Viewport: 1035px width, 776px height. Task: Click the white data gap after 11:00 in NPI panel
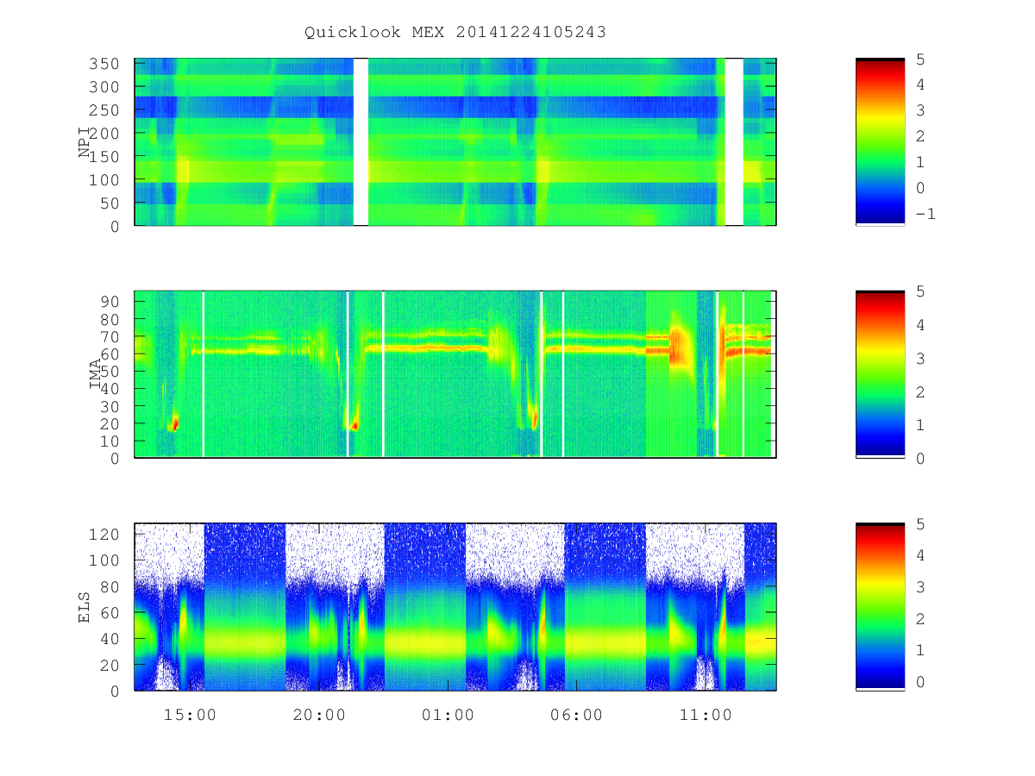734,142
